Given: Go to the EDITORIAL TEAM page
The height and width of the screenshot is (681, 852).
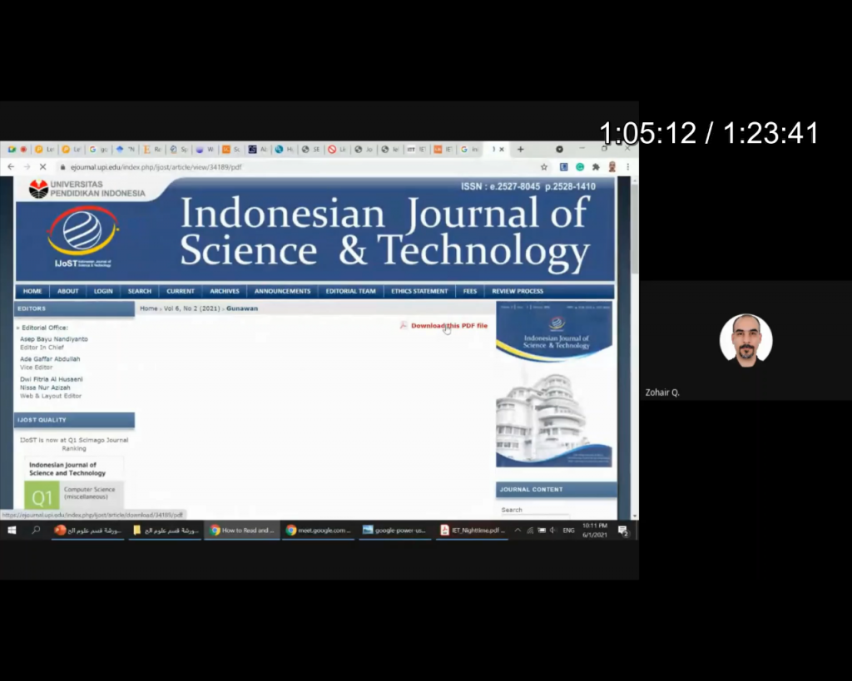Looking at the screenshot, I should [x=350, y=291].
